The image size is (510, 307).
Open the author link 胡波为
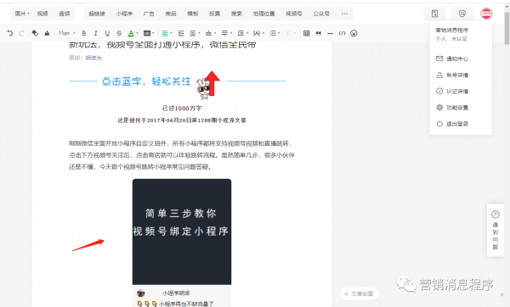tap(93, 58)
